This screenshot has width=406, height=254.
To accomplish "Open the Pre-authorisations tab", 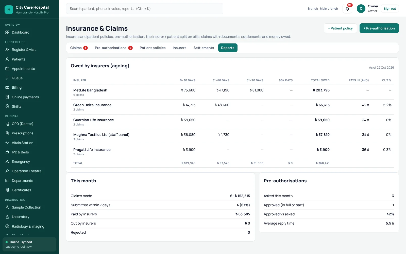I will [114, 48].
